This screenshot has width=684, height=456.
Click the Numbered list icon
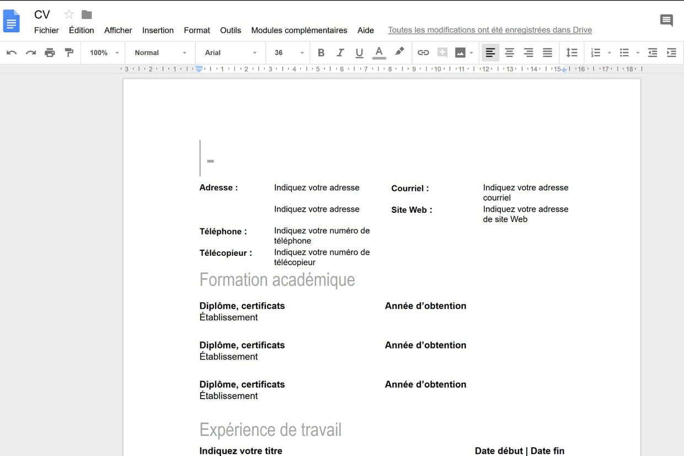(596, 53)
